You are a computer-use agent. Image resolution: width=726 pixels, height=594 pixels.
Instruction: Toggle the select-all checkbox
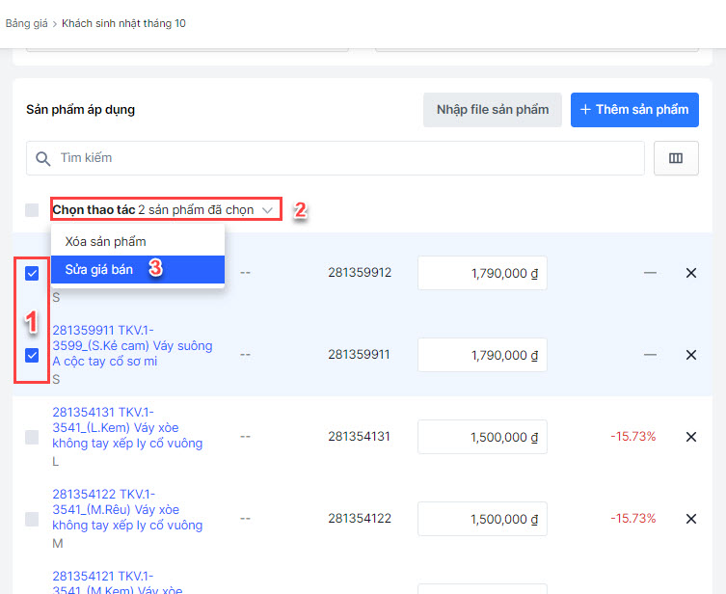32,209
